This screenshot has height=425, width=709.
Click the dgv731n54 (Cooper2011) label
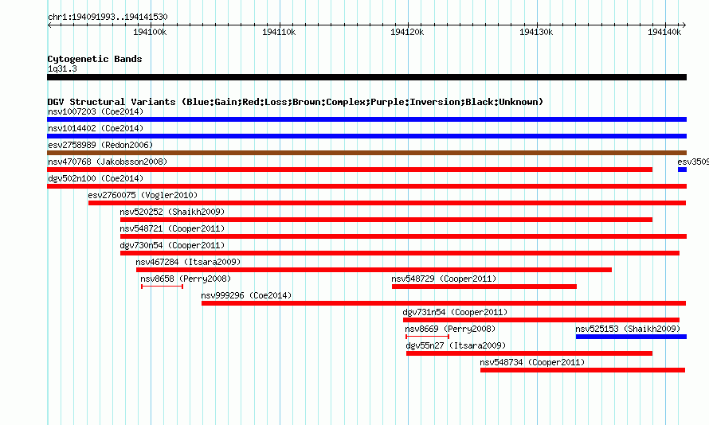pos(455,312)
